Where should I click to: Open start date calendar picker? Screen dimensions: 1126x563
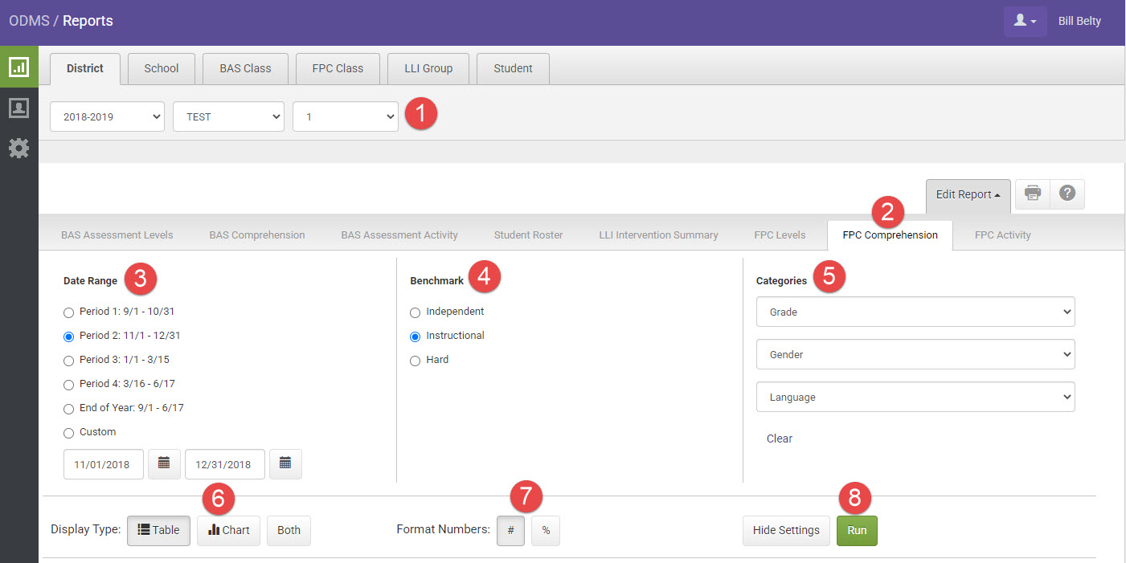[164, 463]
